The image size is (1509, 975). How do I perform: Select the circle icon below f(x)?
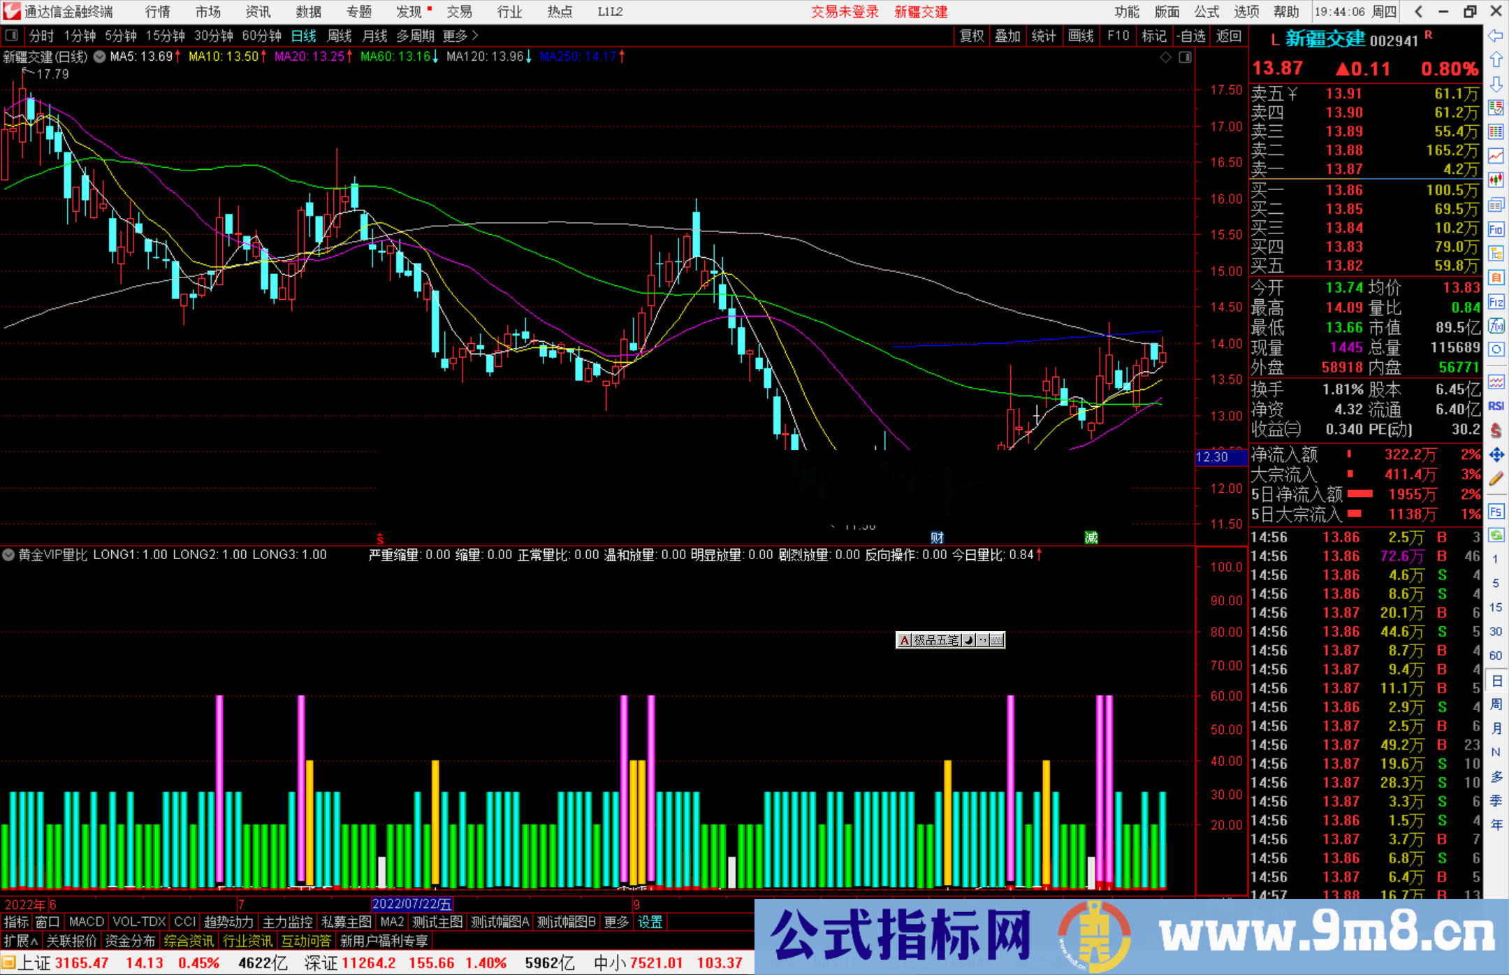1496,349
